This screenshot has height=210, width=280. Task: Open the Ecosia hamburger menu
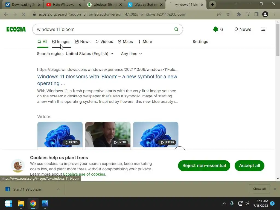pyautogui.click(x=263, y=29)
